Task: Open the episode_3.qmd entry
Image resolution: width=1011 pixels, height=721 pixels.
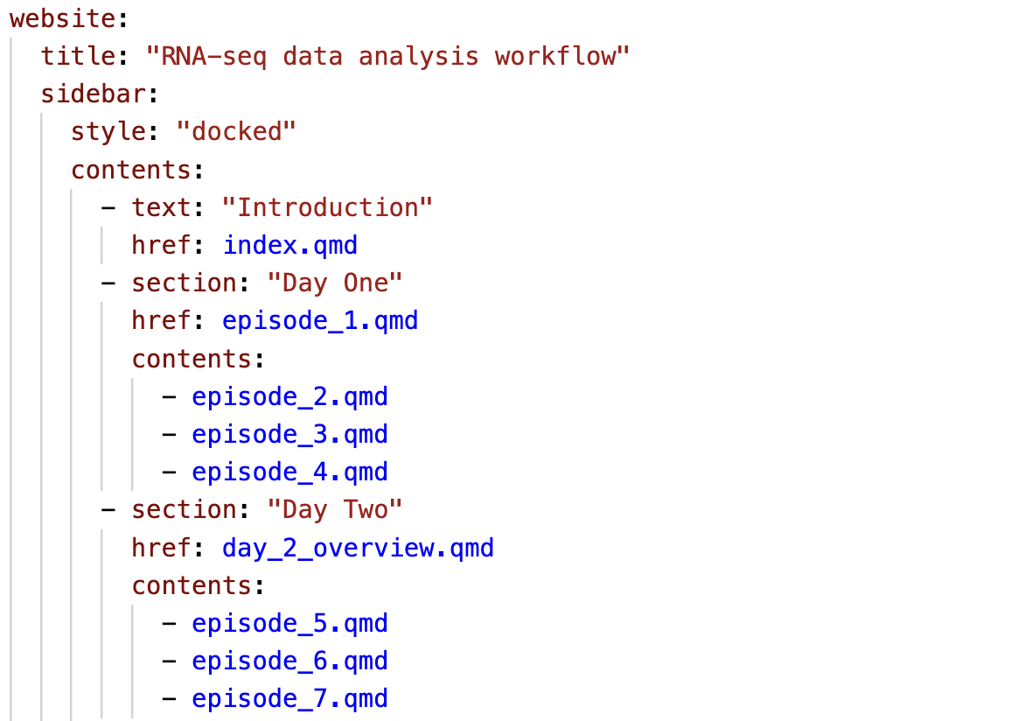Action: [x=289, y=435]
